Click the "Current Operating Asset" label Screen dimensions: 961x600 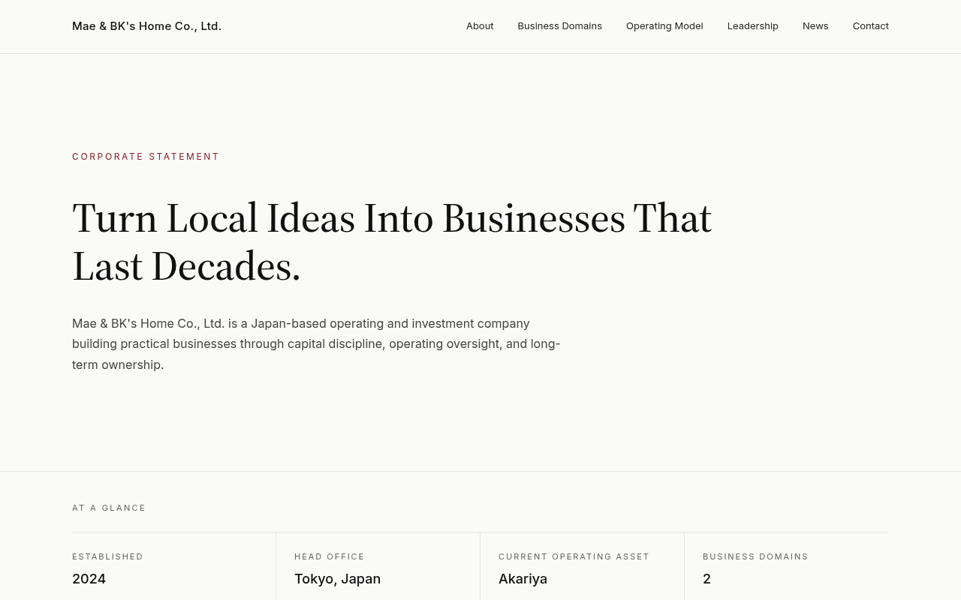coord(574,556)
